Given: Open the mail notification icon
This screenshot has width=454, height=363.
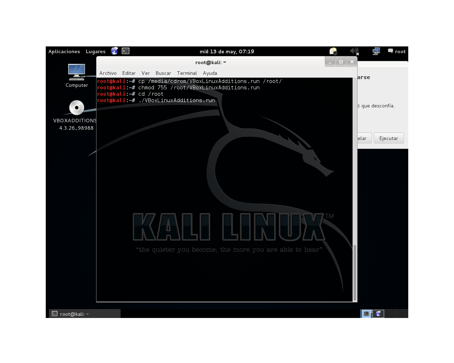Looking at the screenshot, I should [333, 51].
